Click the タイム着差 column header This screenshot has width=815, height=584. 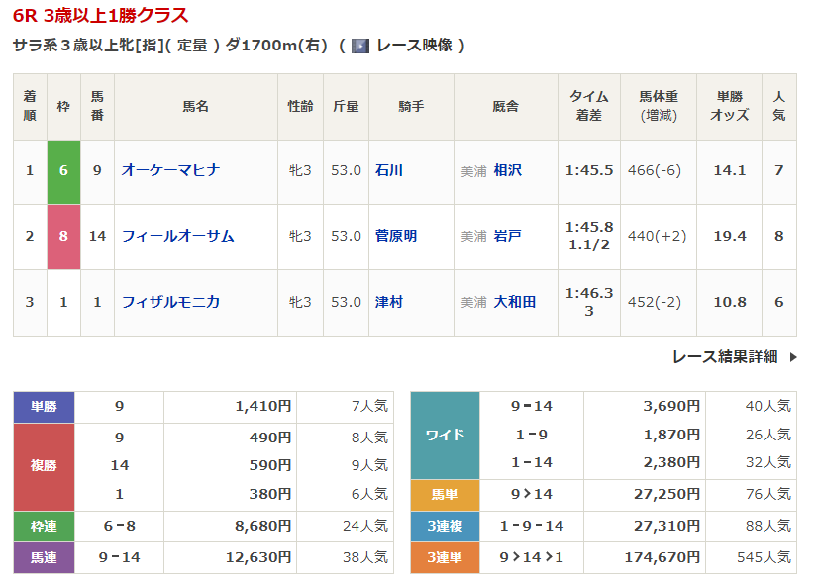[x=589, y=106]
